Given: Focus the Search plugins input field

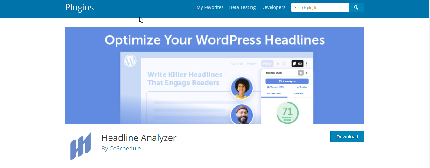Looking at the screenshot, I should click(x=320, y=7).
